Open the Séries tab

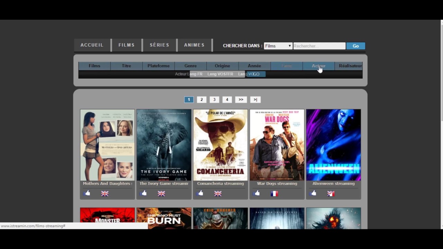(x=160, y=45)
